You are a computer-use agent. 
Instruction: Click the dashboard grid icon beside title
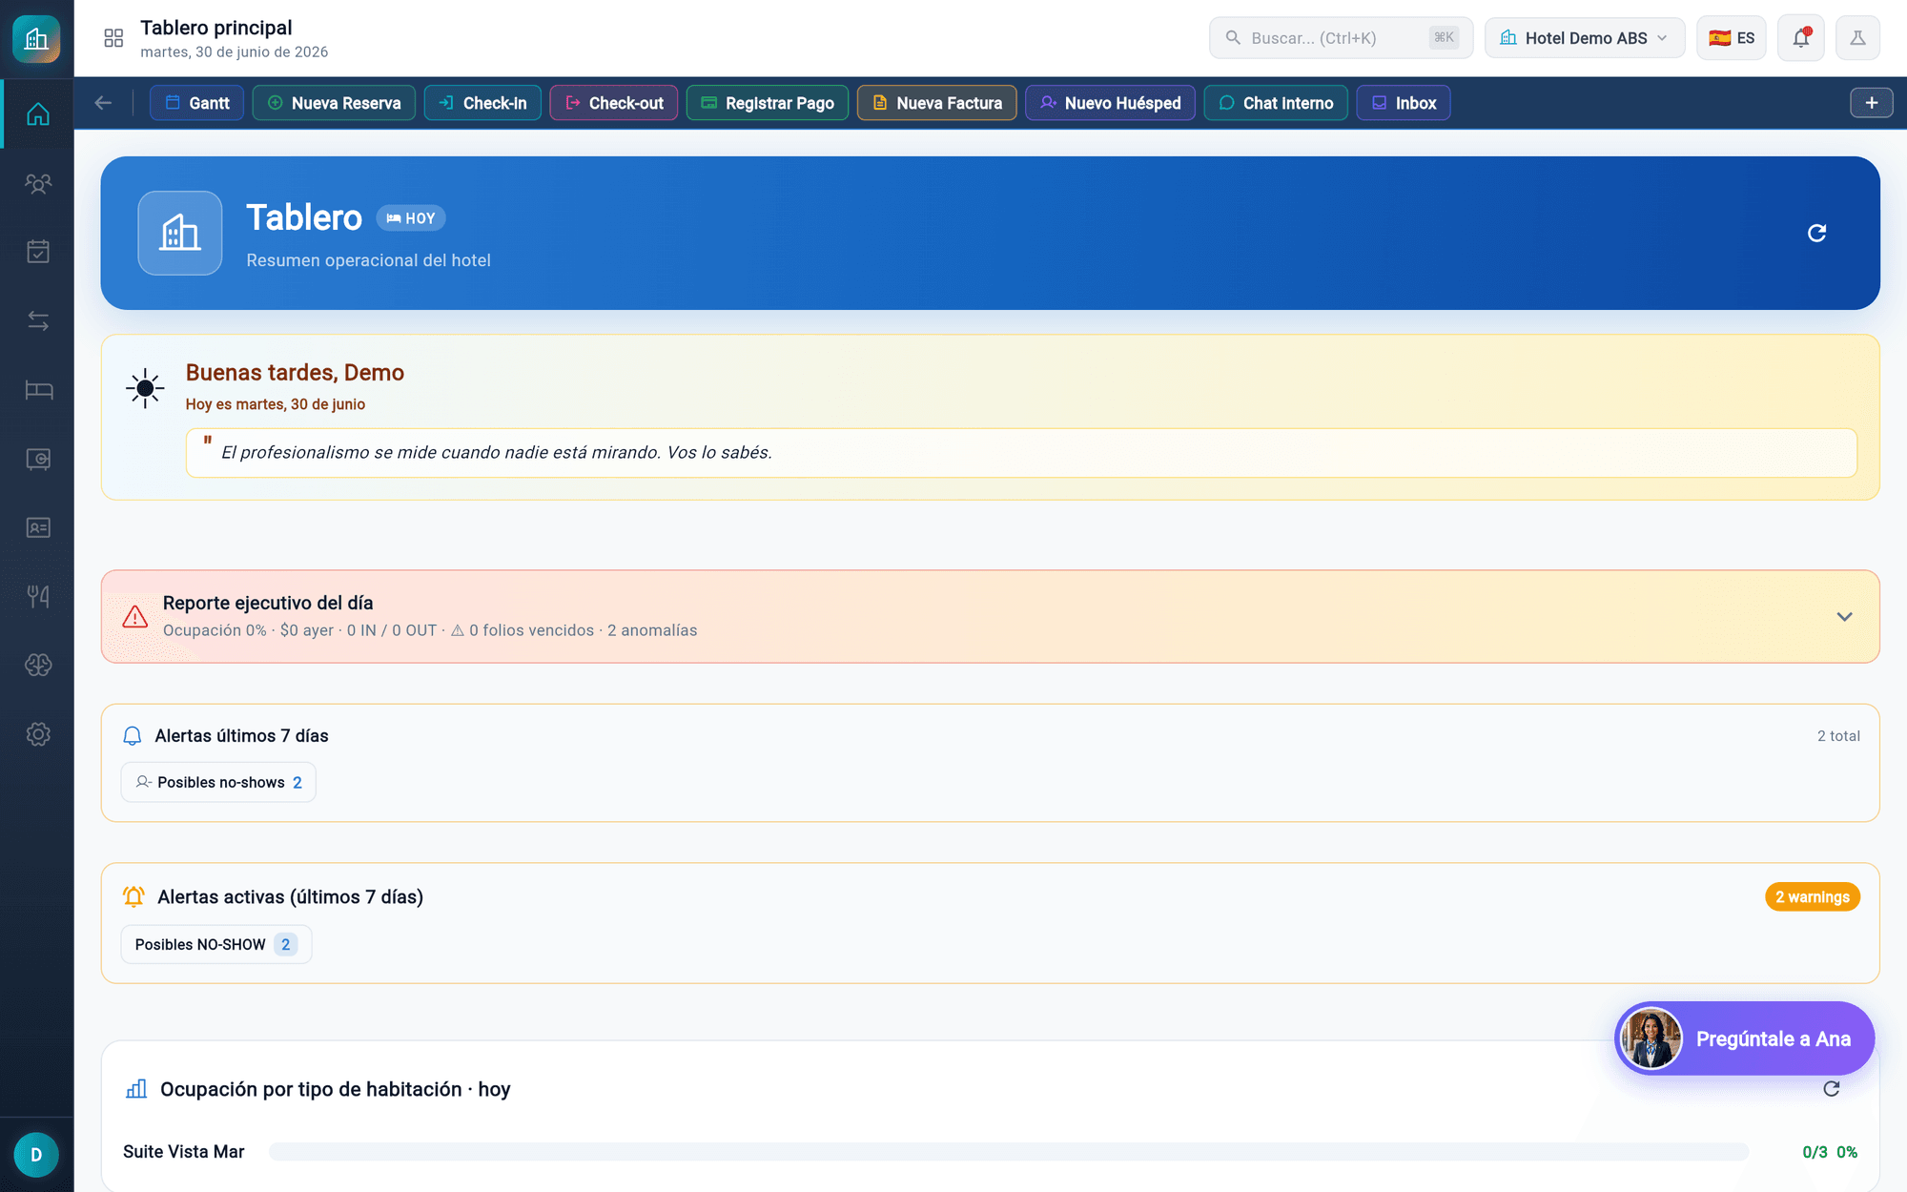point(113,38)
